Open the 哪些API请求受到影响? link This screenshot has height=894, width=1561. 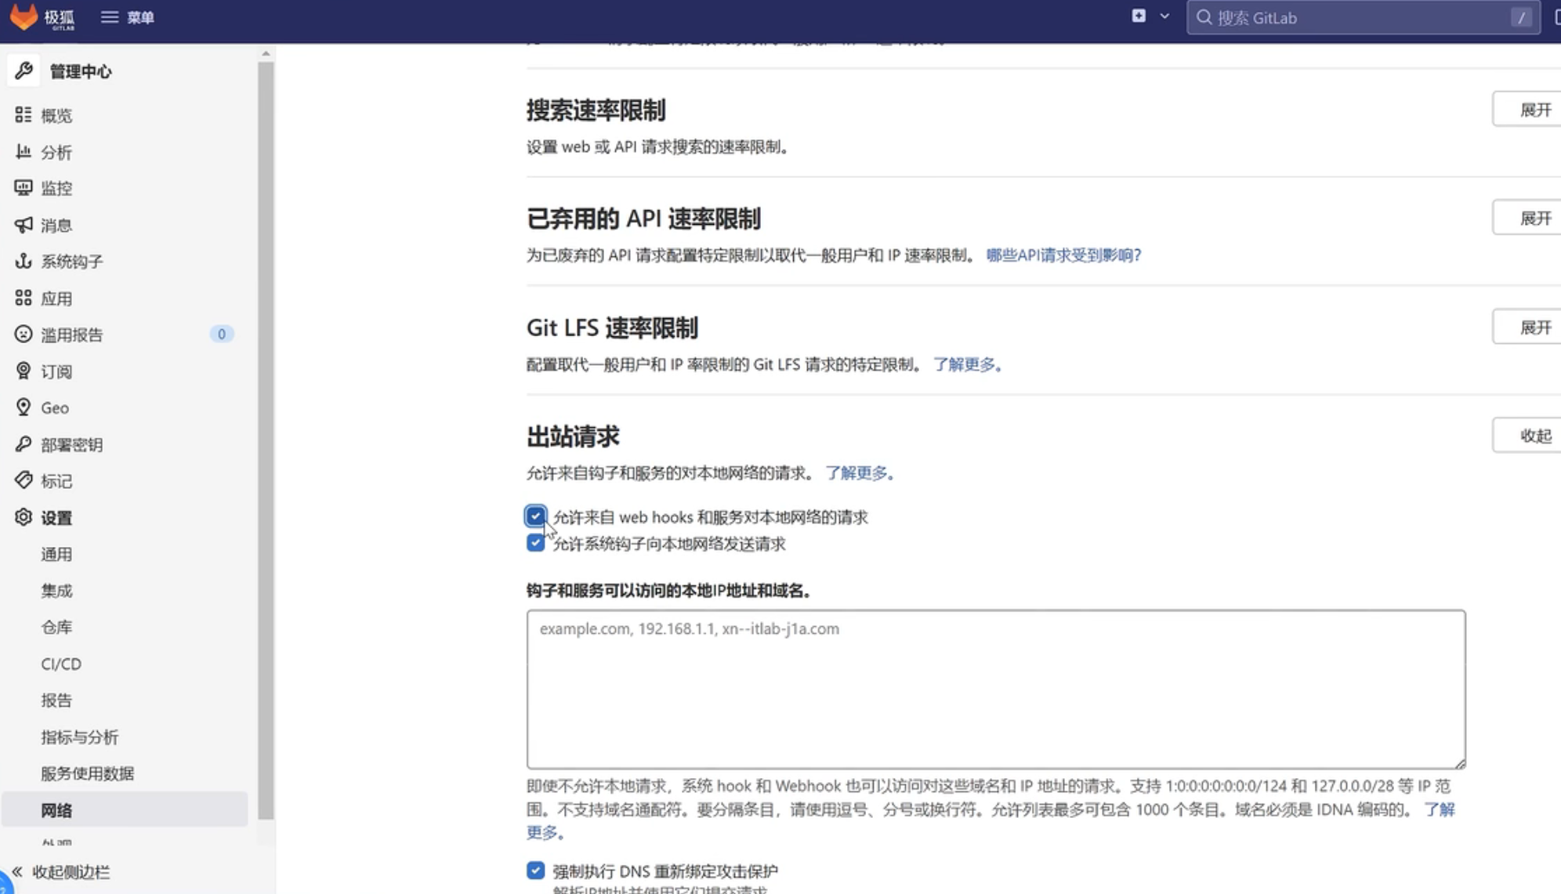1063,255
